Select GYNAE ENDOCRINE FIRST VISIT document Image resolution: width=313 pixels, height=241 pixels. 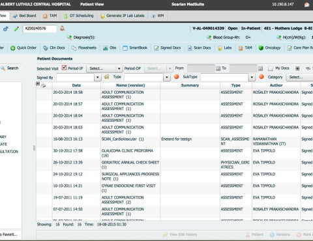pyautogui.click(x=128, y=188)
